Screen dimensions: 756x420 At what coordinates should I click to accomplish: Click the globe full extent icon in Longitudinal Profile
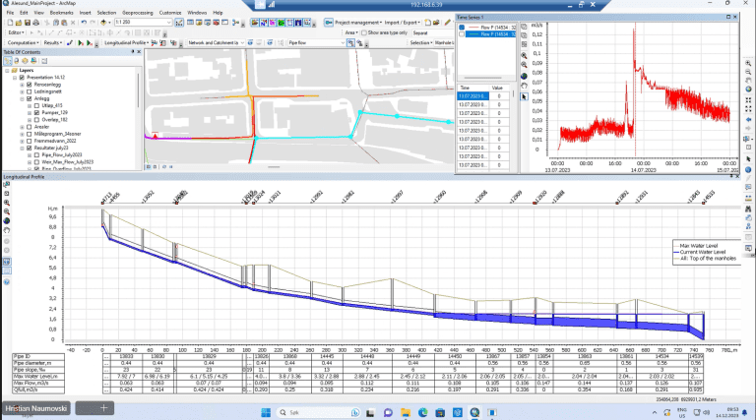[7, 222]
